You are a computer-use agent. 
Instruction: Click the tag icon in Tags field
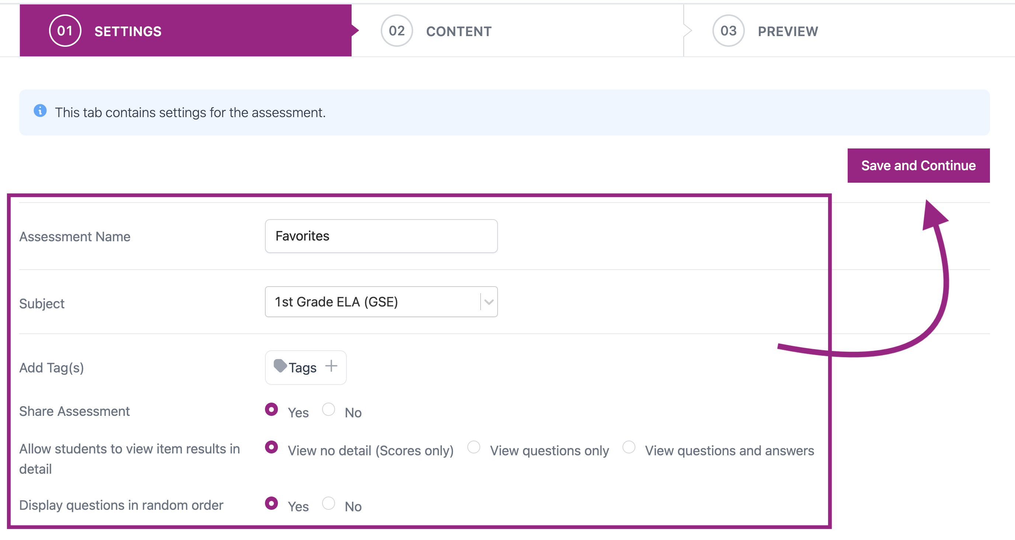point(280,365)
